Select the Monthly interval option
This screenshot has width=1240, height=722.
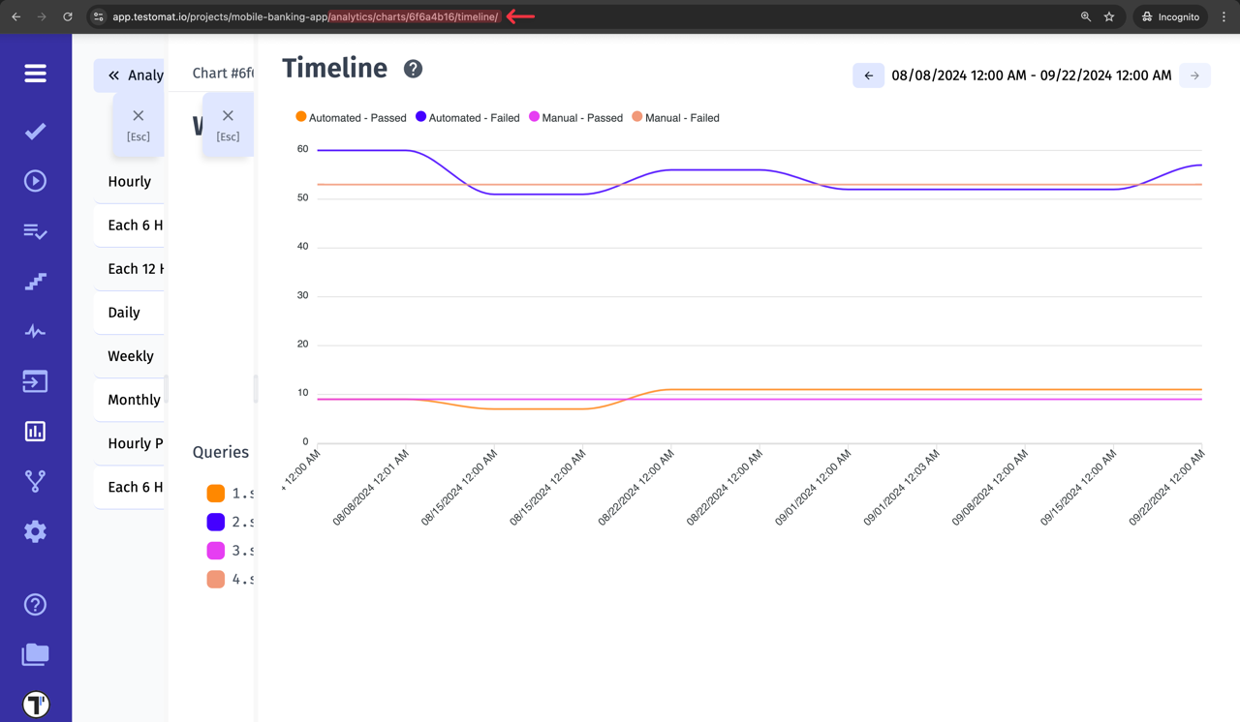pos(134,399)
